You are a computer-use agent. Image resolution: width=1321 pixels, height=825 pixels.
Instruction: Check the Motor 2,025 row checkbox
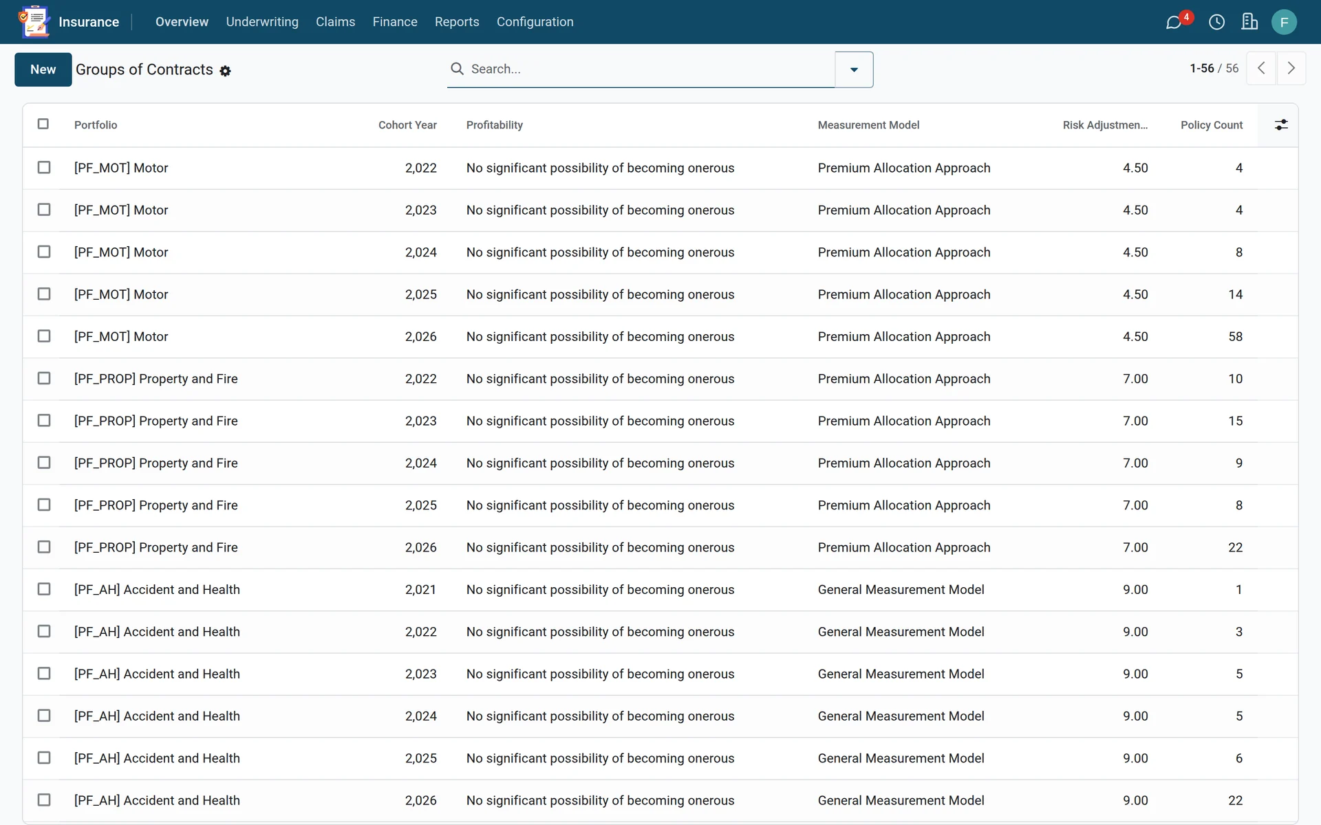44,294
